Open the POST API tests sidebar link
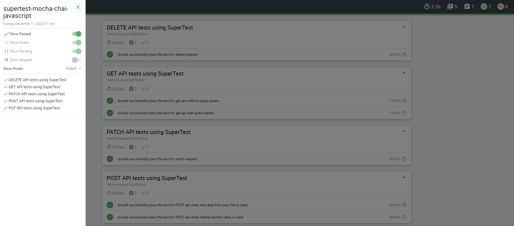 pos(35,101)
